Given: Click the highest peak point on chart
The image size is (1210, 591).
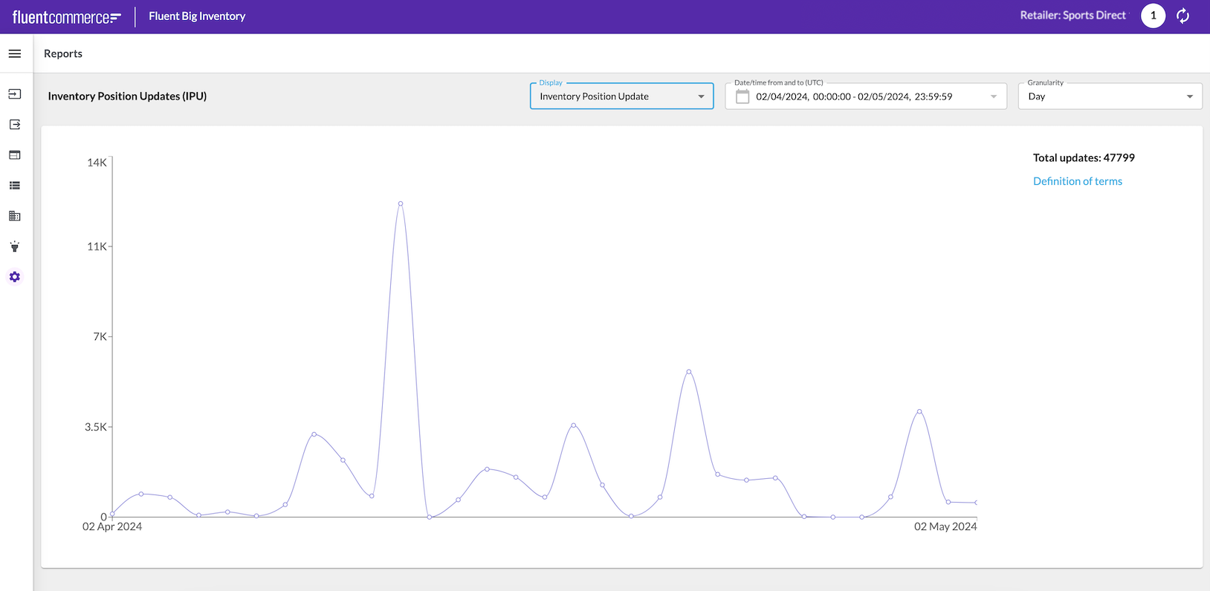Looking at the screenshot, I should (401, 203).
